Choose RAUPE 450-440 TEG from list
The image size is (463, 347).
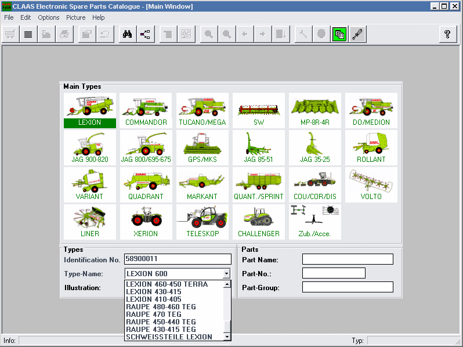174,322
